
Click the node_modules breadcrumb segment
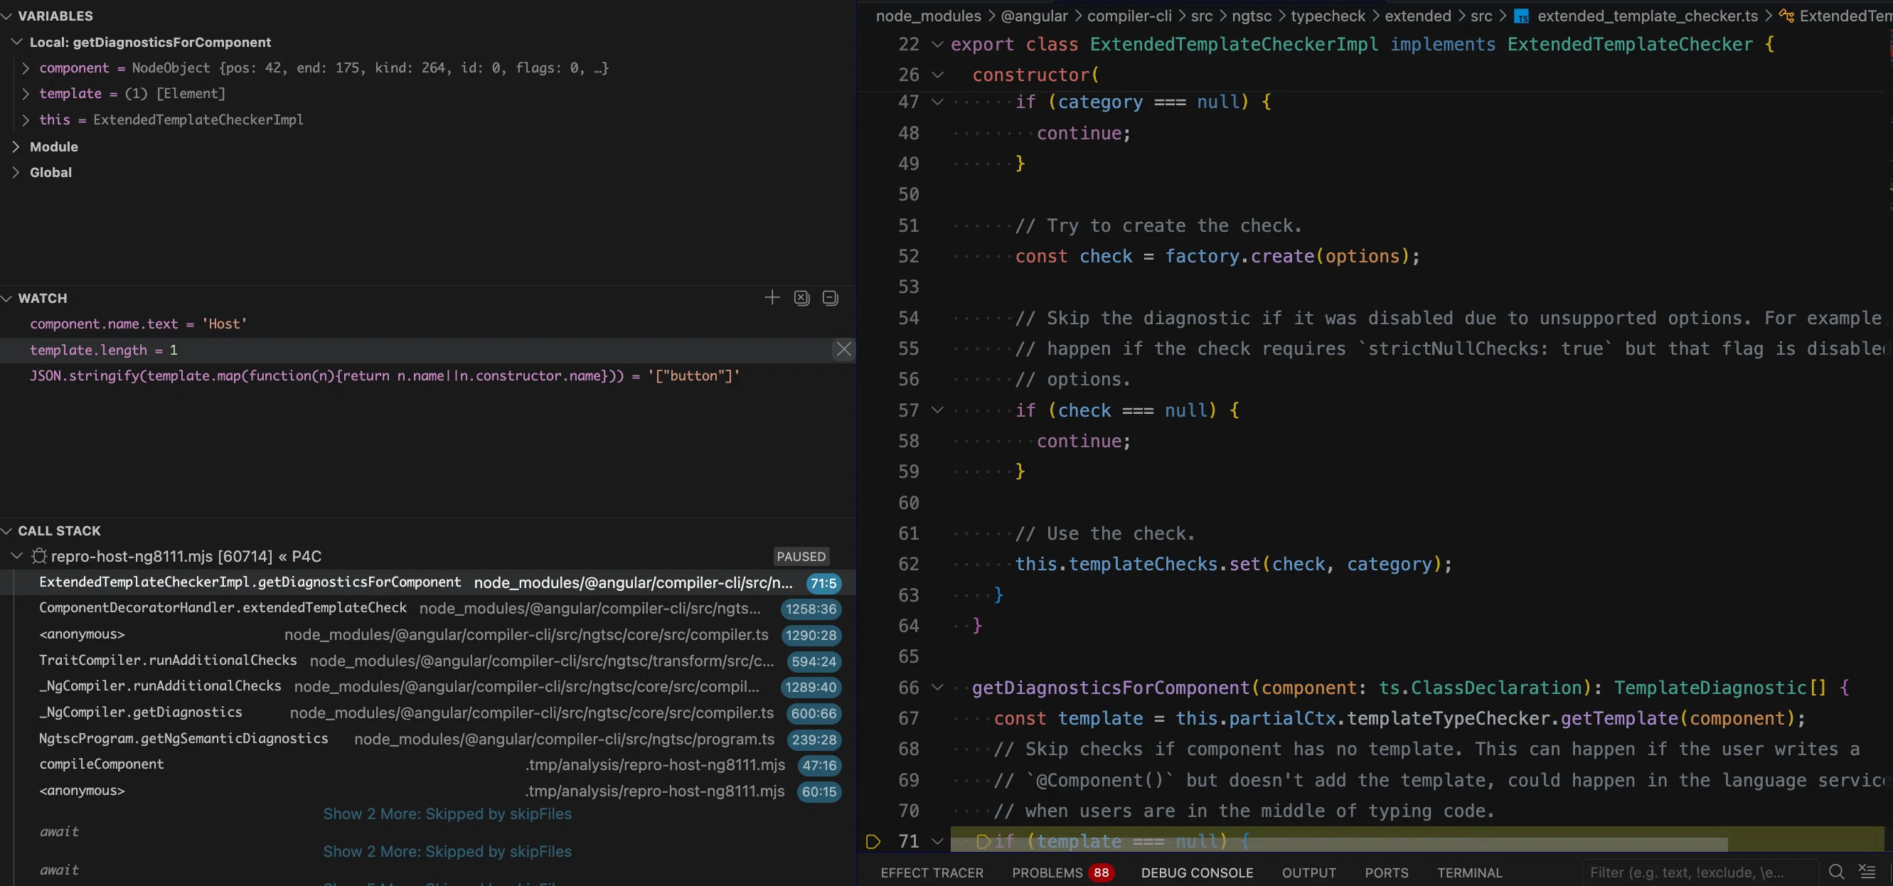coord(928,16)
